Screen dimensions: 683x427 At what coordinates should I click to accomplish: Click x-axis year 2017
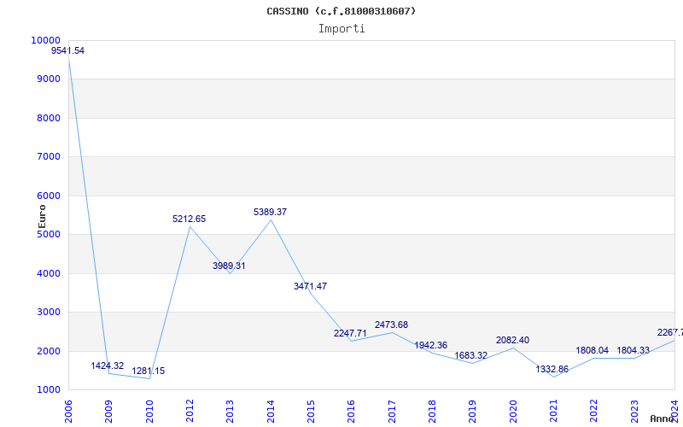tap(392, 412)
